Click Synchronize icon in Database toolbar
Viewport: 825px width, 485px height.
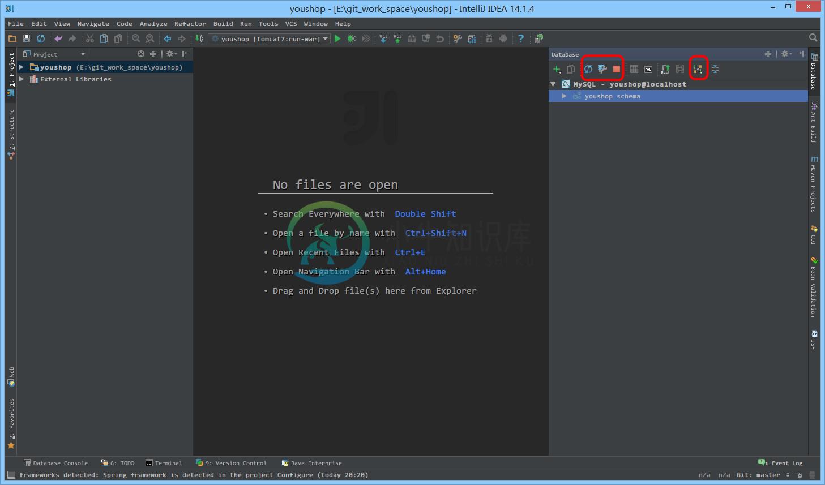click(x=588, y=69)
